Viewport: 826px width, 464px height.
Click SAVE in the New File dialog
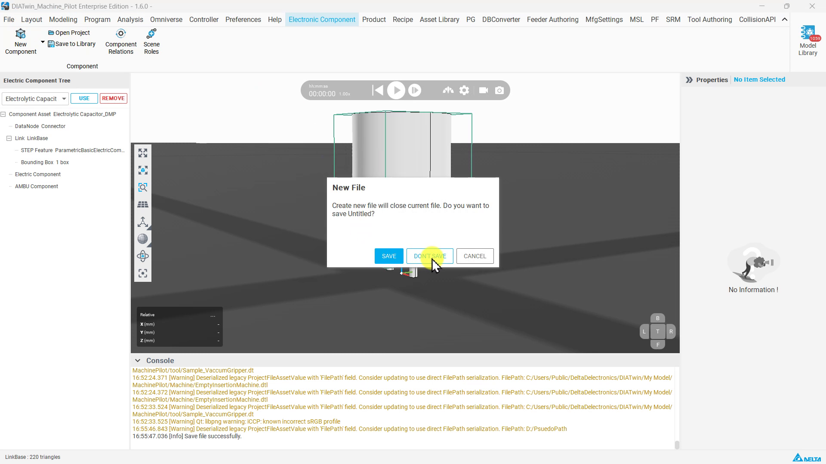[389, 256]
